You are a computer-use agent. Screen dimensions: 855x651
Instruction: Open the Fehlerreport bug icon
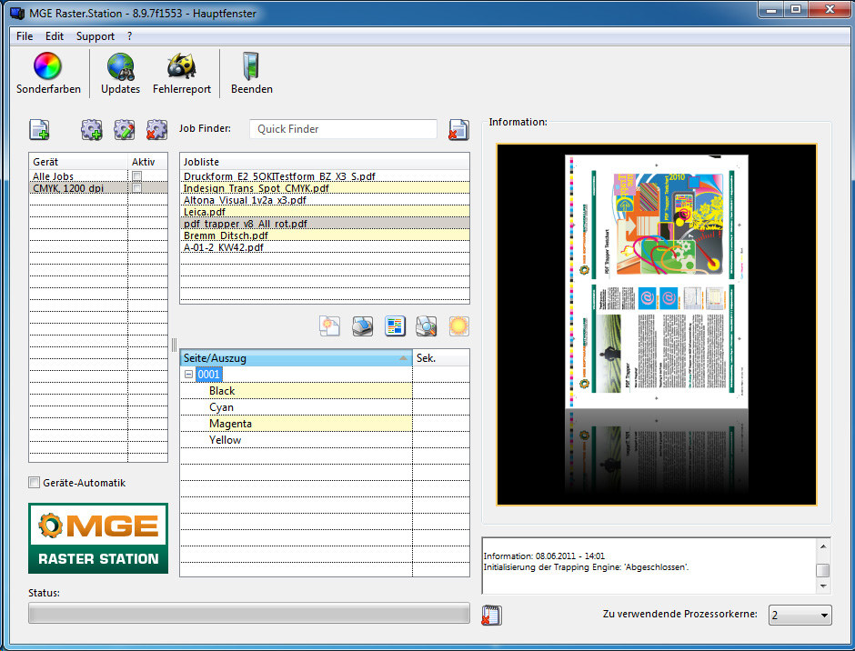coord(182,66)
